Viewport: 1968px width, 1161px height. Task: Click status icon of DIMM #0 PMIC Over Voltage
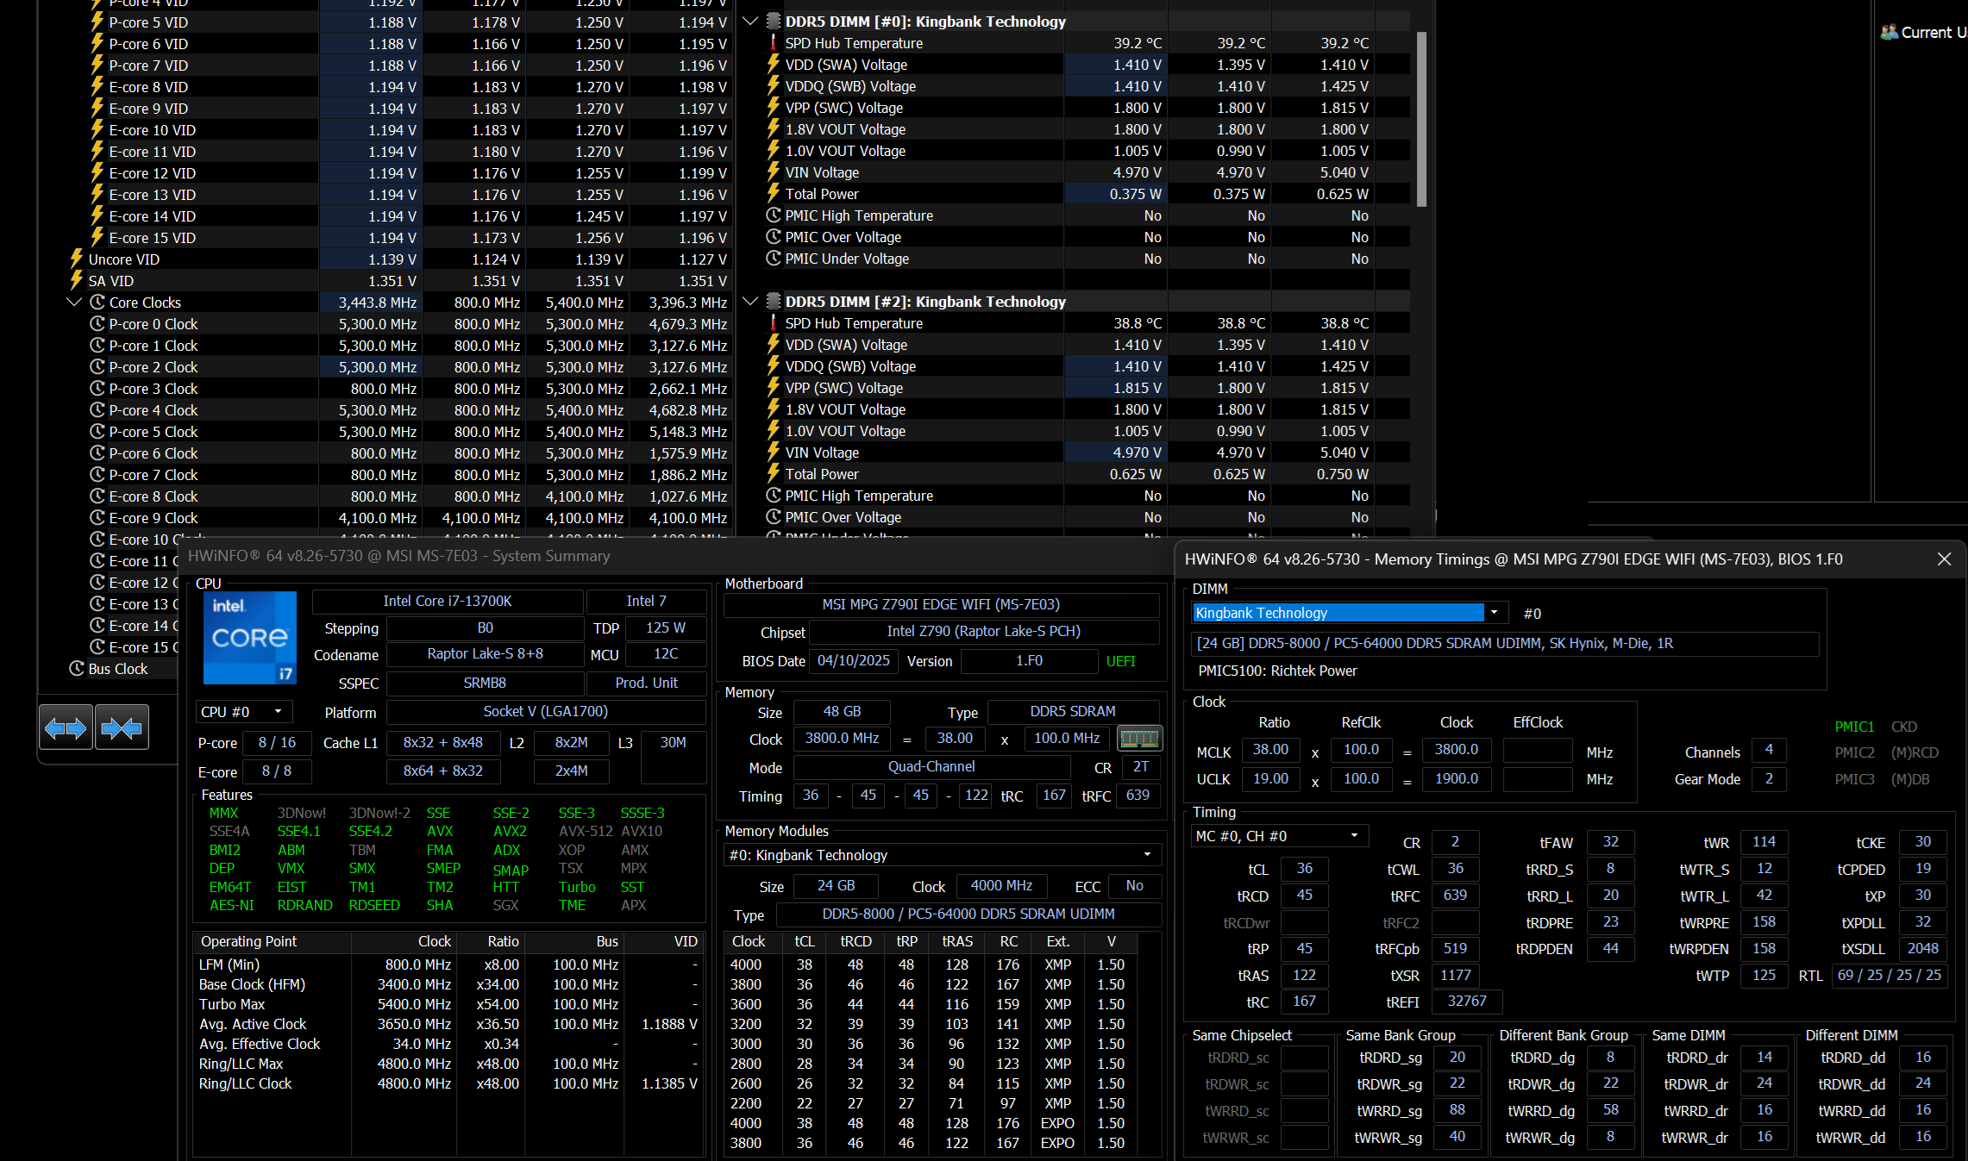(x=774, y=236)
